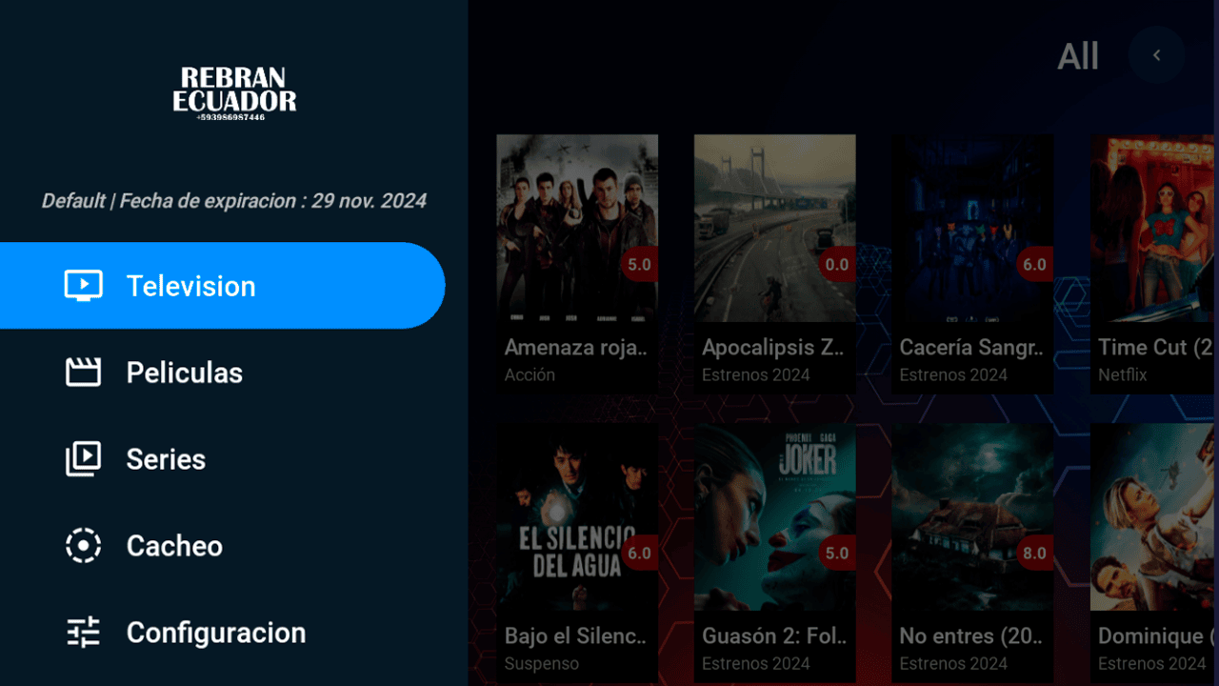
Task: Click the Cacheo dashed-circle icon
Action: [x=83, y=546]
